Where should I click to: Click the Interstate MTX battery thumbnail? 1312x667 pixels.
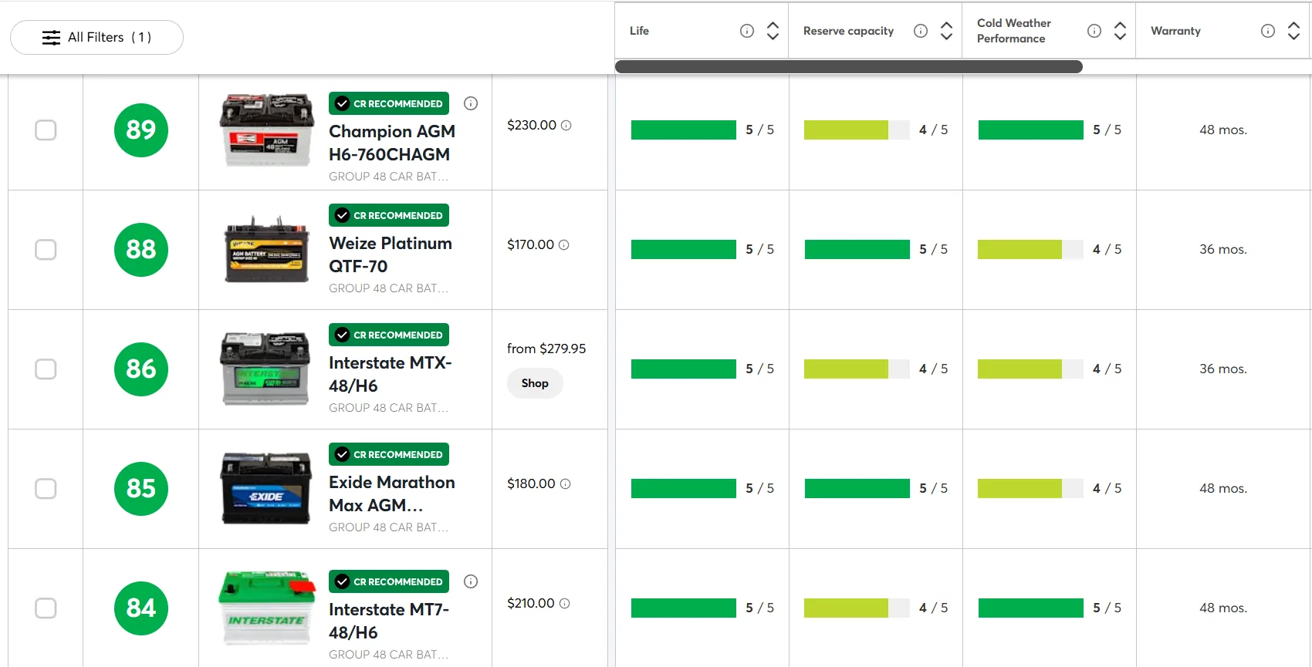pyautogui.click(x=265, y=369)
